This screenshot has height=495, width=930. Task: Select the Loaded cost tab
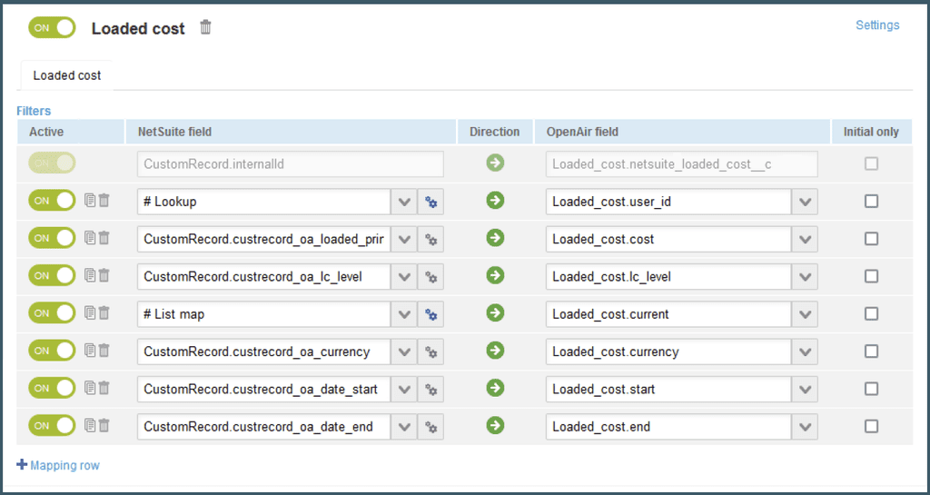pyautogui.click(x=67, y=76)
